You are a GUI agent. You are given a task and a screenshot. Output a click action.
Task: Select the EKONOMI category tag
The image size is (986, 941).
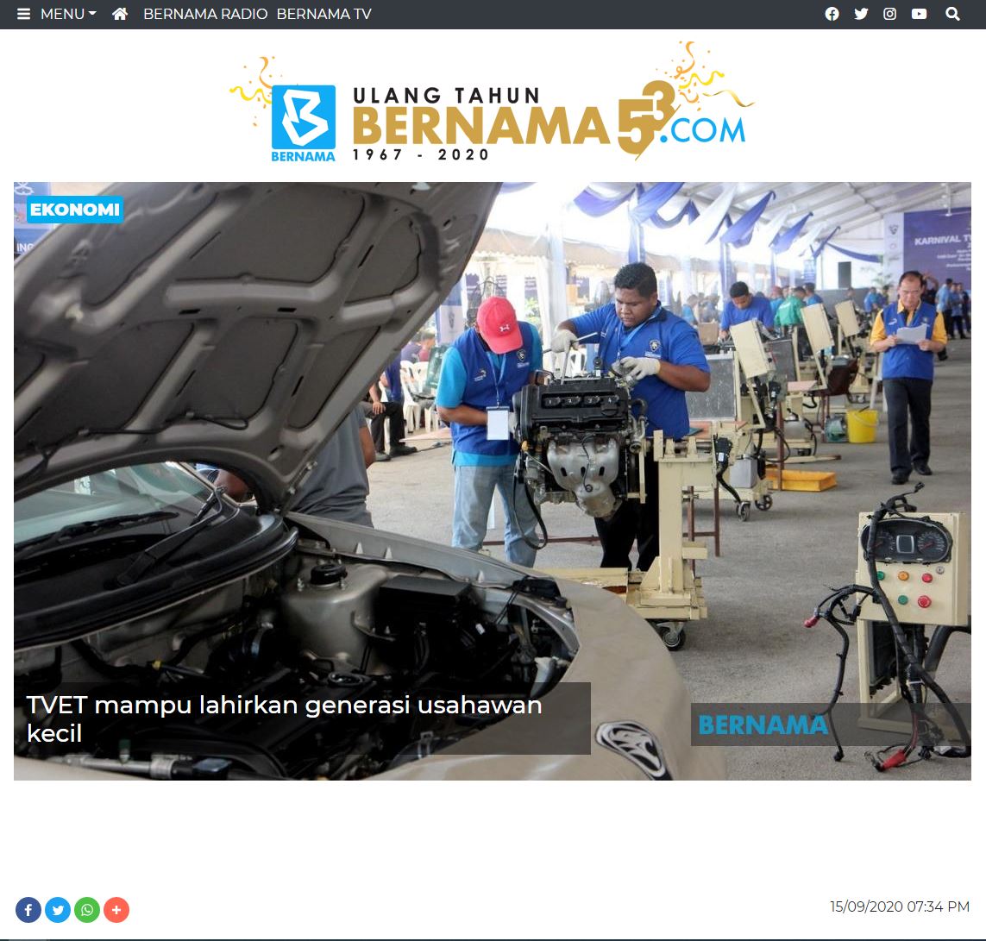75,210
